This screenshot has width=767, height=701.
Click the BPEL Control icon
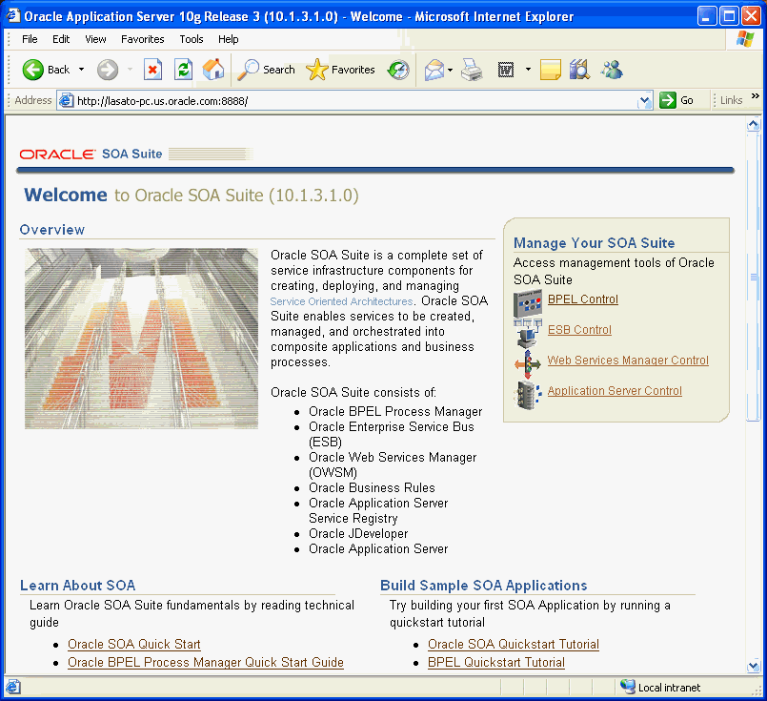tap(528, 302)
